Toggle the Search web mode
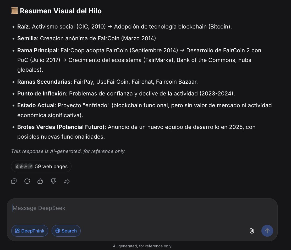The image size is (291, 250). pos(66,231)
